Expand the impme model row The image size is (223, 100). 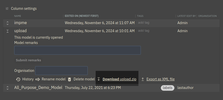click(x=8, y=23)
